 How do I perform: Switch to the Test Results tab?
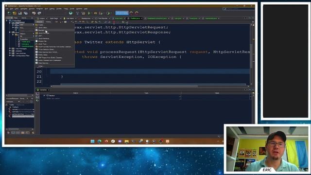(103, 18)
